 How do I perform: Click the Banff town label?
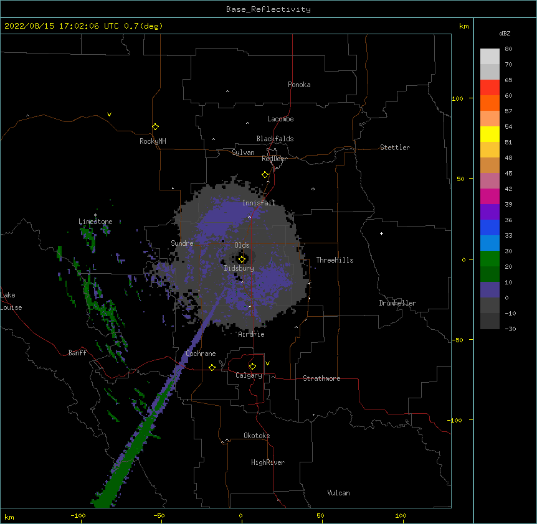coord(77,353)
